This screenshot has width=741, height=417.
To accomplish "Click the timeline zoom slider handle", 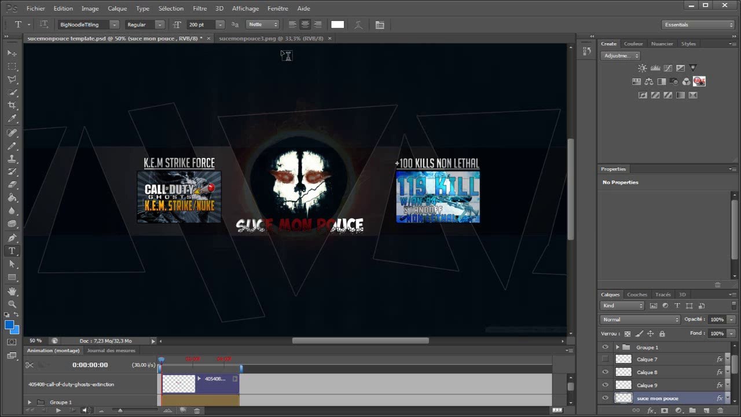I will coord(120,411).
